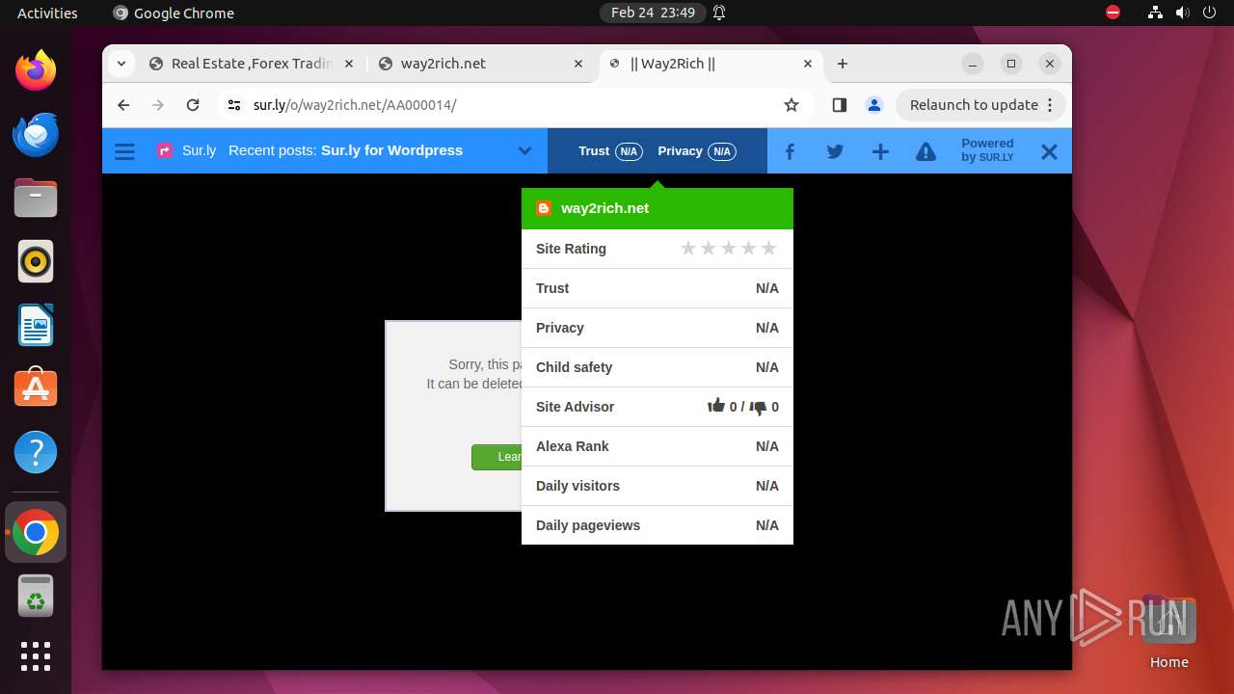Click the Privacy N/A badge in toolbar
This screenshot has height=694, width=1234.
pos(696,151)
